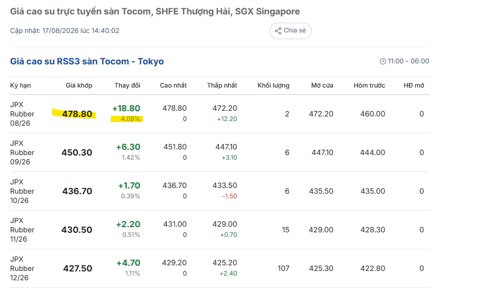
Task: Click the highlighted price 478.80
Action: pyautogui.click(x=77, y=114)
